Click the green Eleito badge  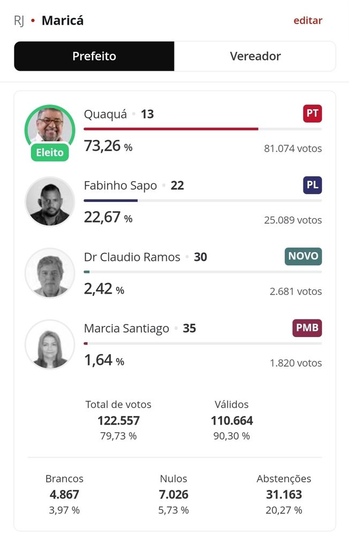coord(50,152)
